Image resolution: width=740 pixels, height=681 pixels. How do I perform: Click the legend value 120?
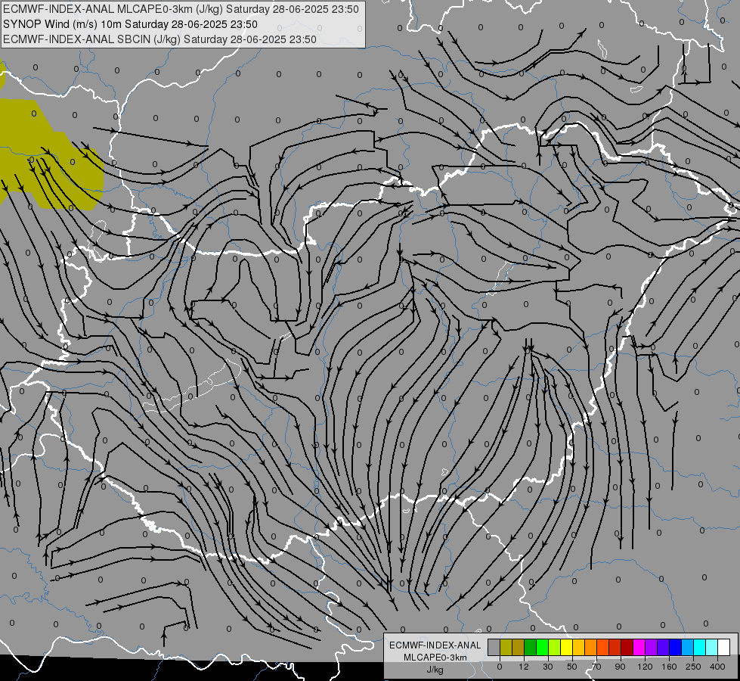pyautogui.click(x=645, y=667)
